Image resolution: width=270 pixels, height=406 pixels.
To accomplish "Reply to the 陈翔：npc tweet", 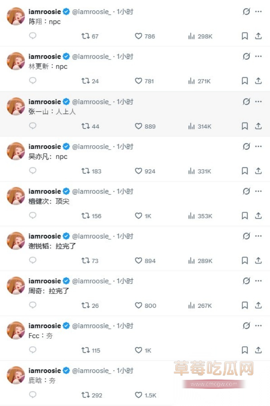I will [x=33, y=36].
